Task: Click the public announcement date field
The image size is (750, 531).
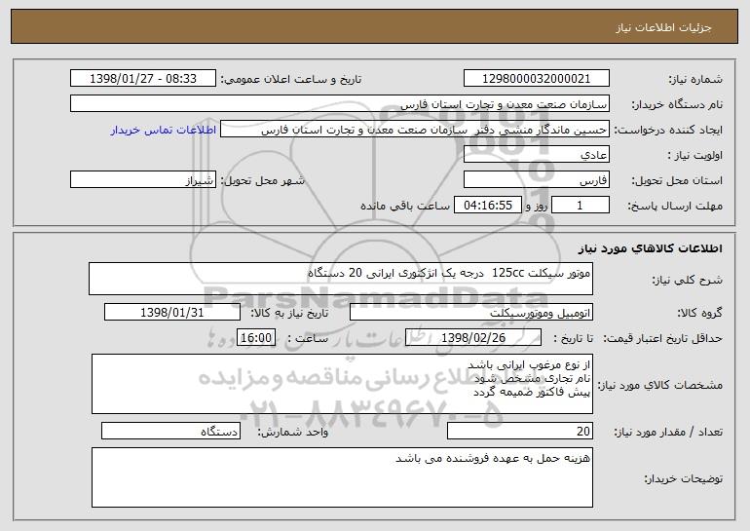Action: point(143,79)
